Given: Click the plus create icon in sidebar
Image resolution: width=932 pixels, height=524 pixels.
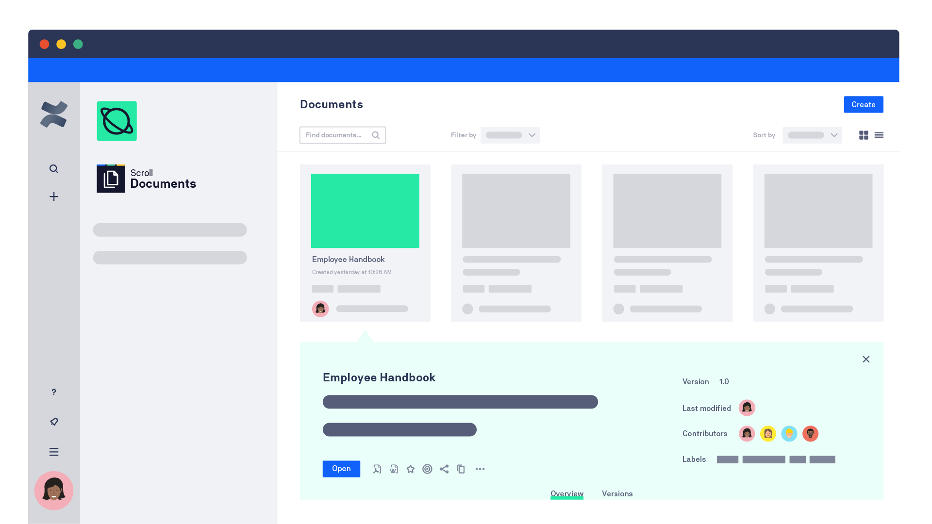Looking at the screenshot, I should click(54, 196).
